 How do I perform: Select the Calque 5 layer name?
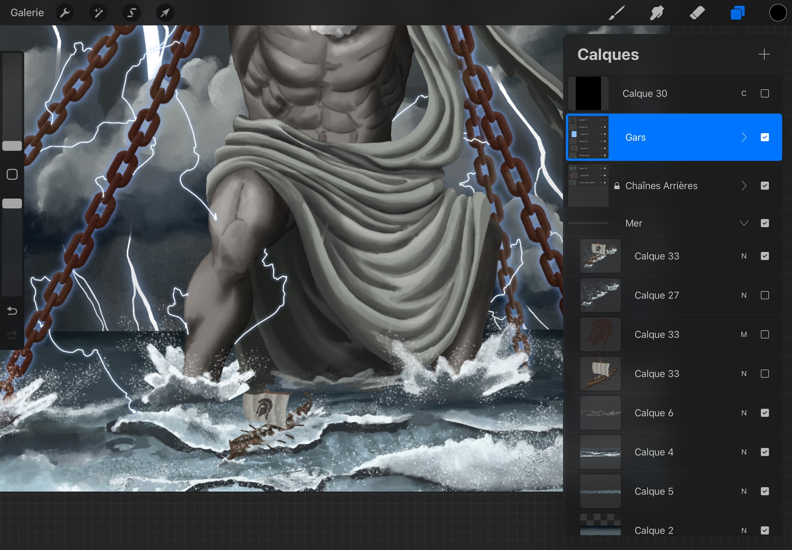pos(654,491)
